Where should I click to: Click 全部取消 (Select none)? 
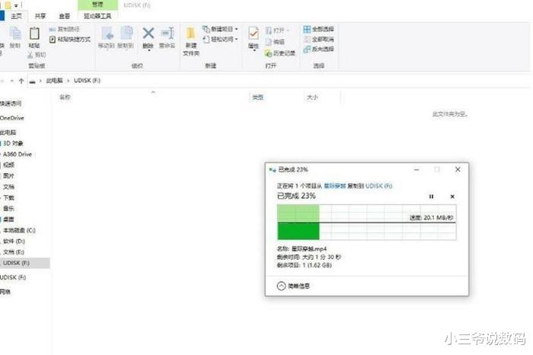(319, 39)
